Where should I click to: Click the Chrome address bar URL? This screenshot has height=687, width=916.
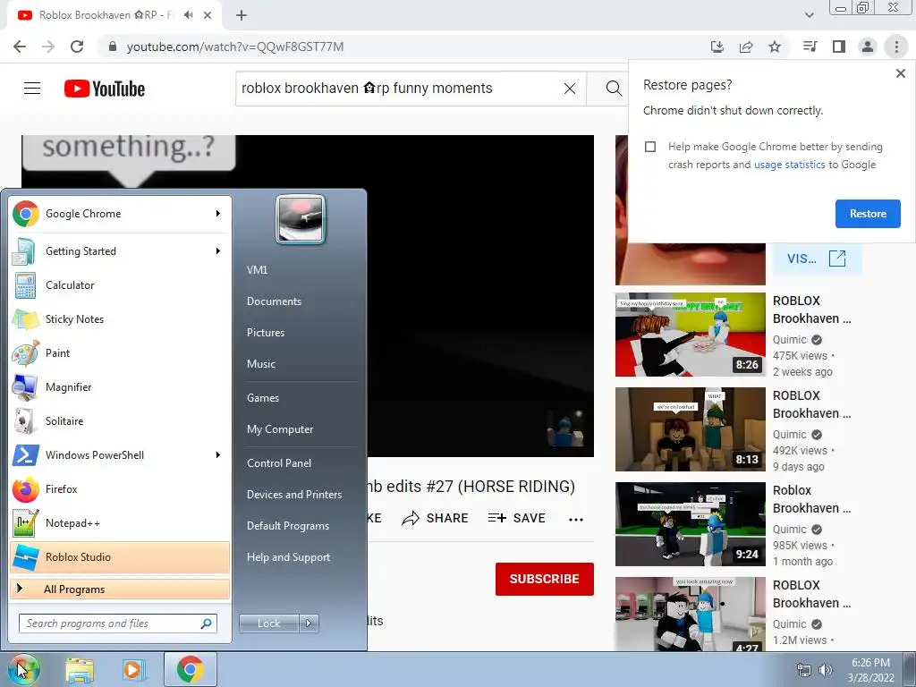tap(235, 47)
